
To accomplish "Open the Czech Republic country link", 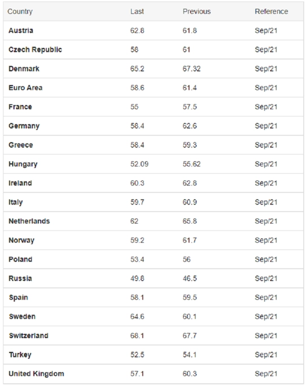I will click(x=35, y=50).
